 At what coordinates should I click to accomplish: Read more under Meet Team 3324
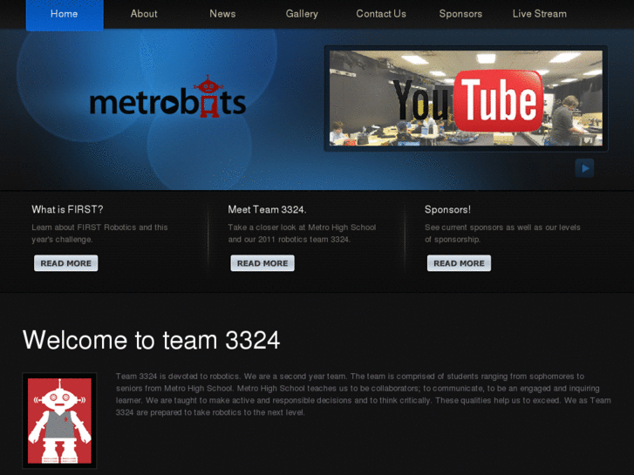click(x=262, y=263)
